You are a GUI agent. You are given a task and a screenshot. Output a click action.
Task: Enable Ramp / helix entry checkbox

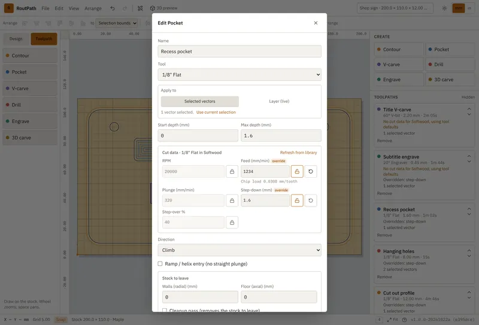click(x=160, y=263)
